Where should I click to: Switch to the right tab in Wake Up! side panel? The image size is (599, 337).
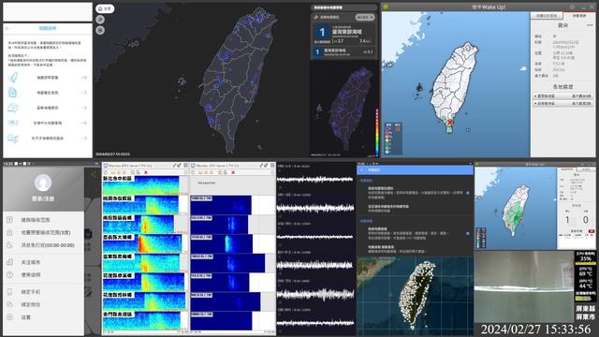579,16
